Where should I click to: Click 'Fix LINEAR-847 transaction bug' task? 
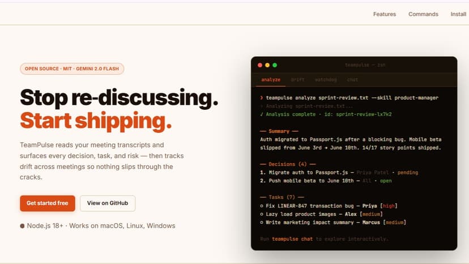[x=310, y=206]
